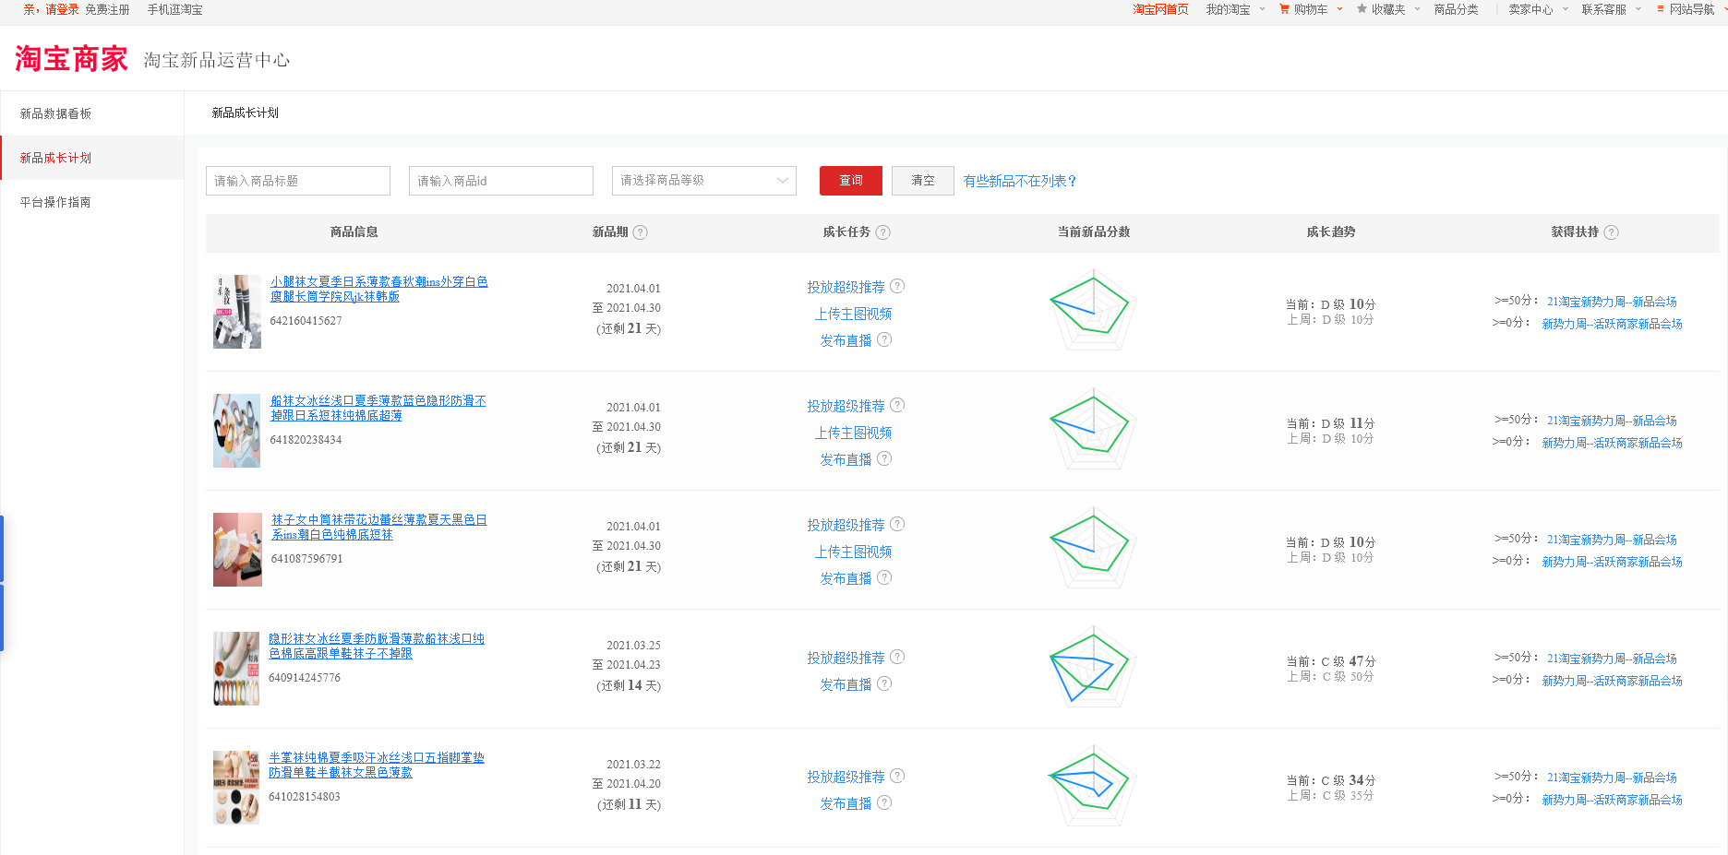Open 新势力周--活跃商家新品会场 for item 641820238434
This screenshot has height=855, width=1728.
(x=1612, y=443)
